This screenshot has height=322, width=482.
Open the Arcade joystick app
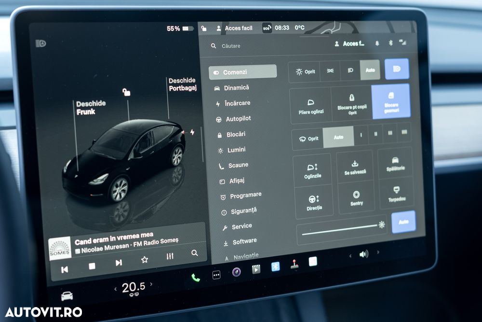pyautogui.click(x=294, y=264)
